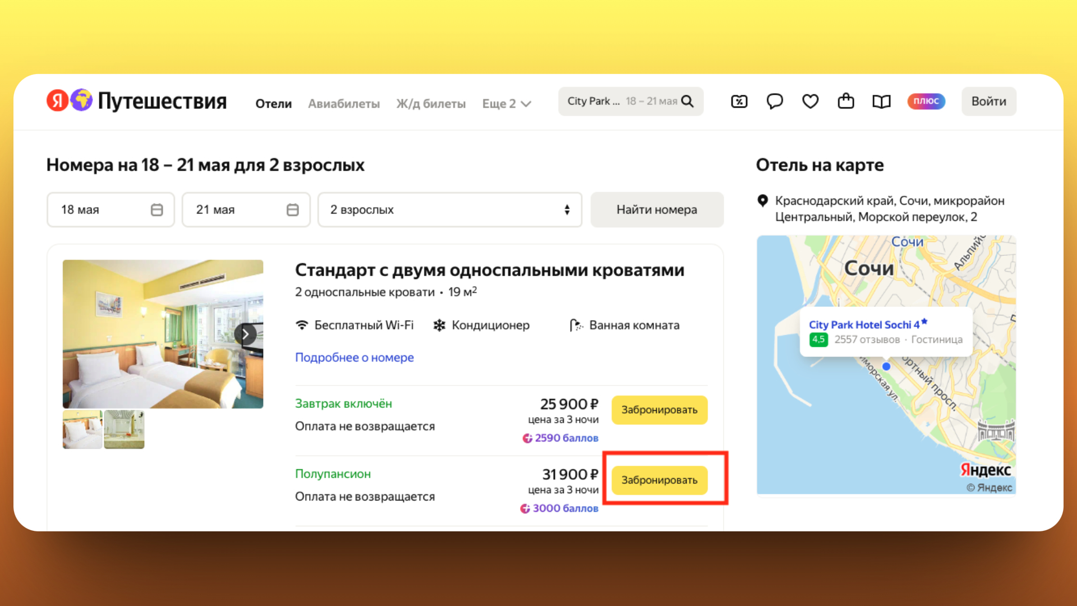Click the Найти номера button
The height and width of the screenshot is (606, 1077).
click(656, 209)
